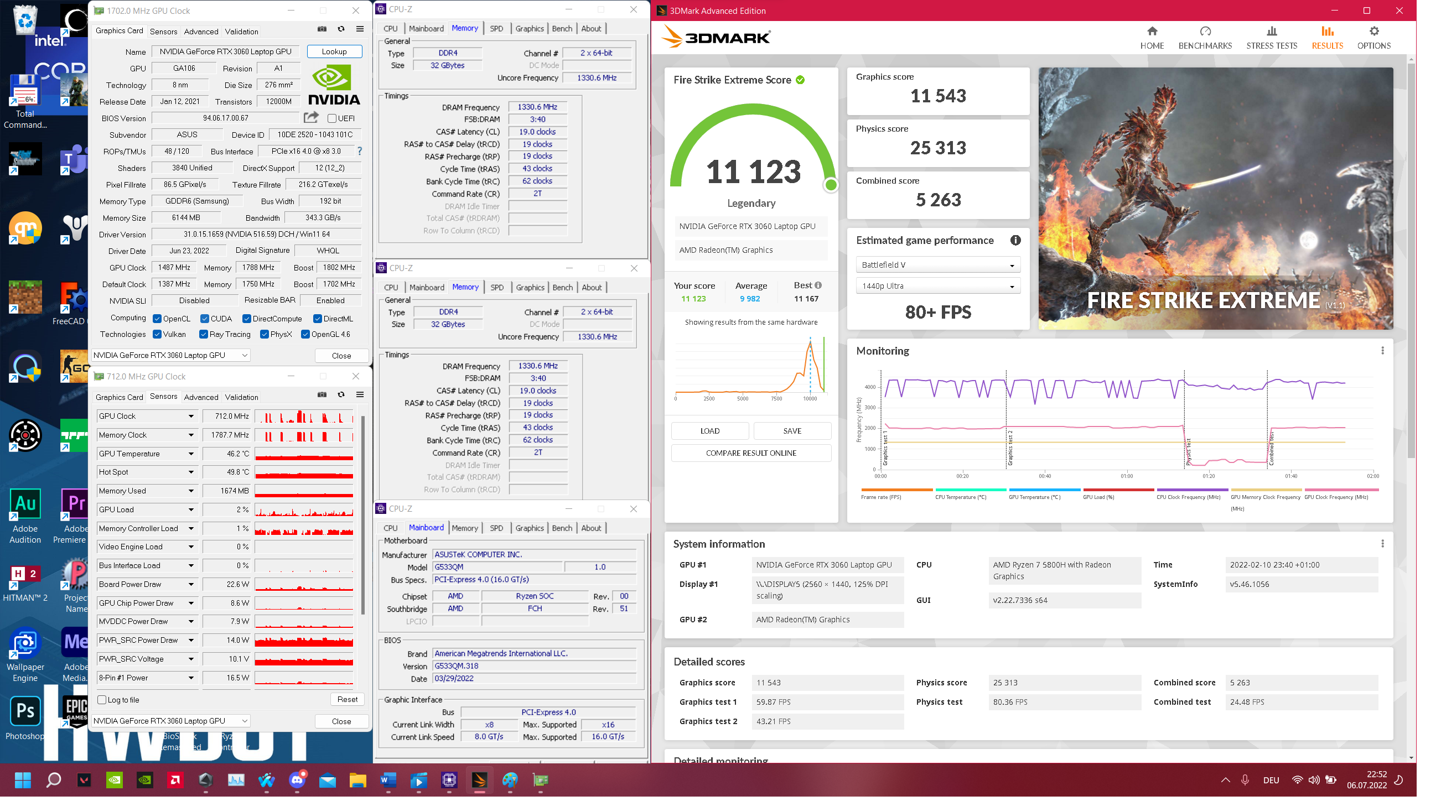Open 3DMark HOME section

point(1151,38)
